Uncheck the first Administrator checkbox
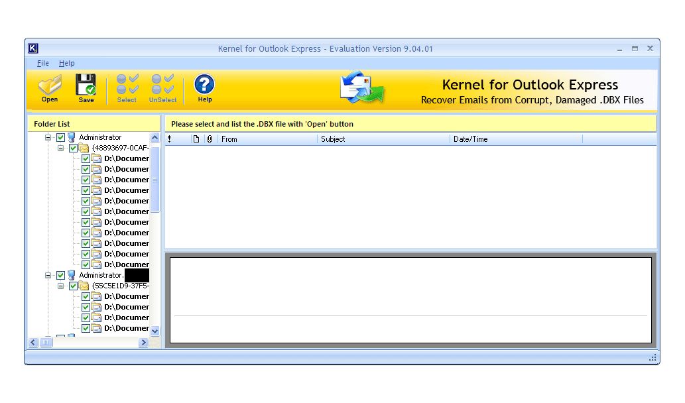The image size is (685, 403). pyautogui.click(x=61, y=137)
